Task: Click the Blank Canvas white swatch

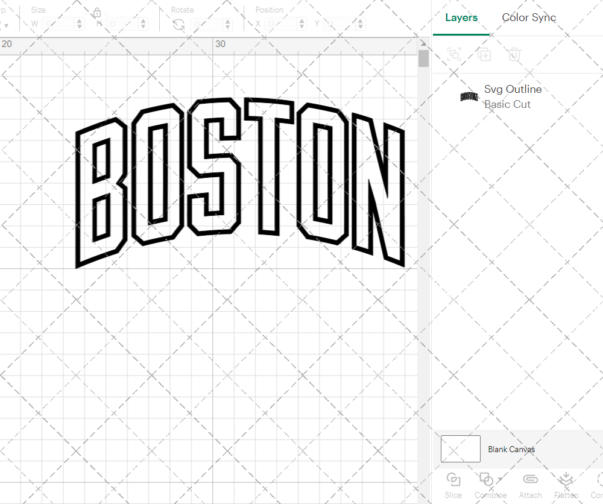Action: click(460, 449)
